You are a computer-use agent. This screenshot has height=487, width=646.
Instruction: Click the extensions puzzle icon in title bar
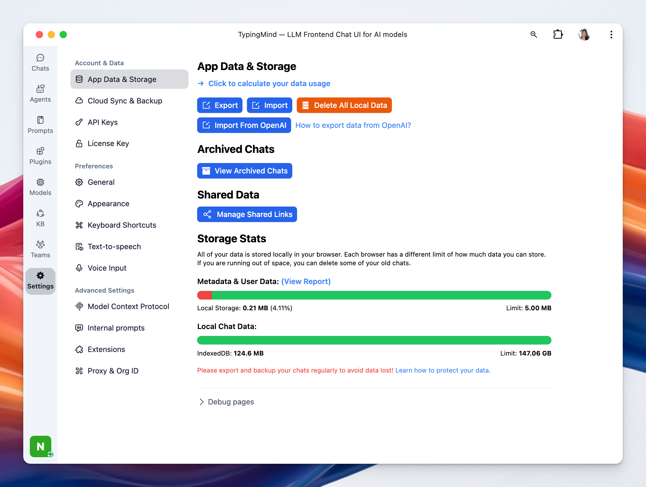[x=558, y=35]
